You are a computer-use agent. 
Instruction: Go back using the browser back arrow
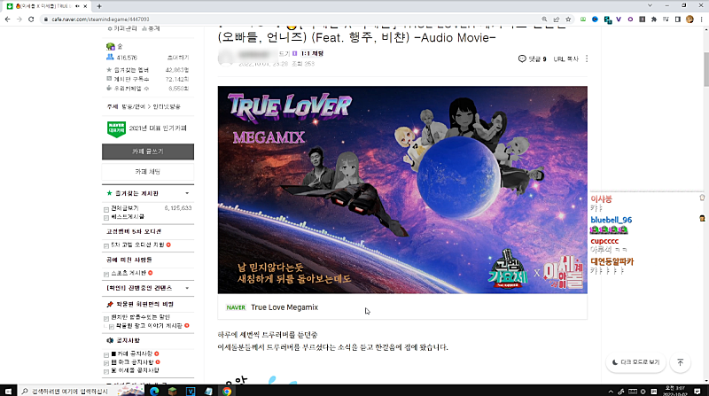8,19
